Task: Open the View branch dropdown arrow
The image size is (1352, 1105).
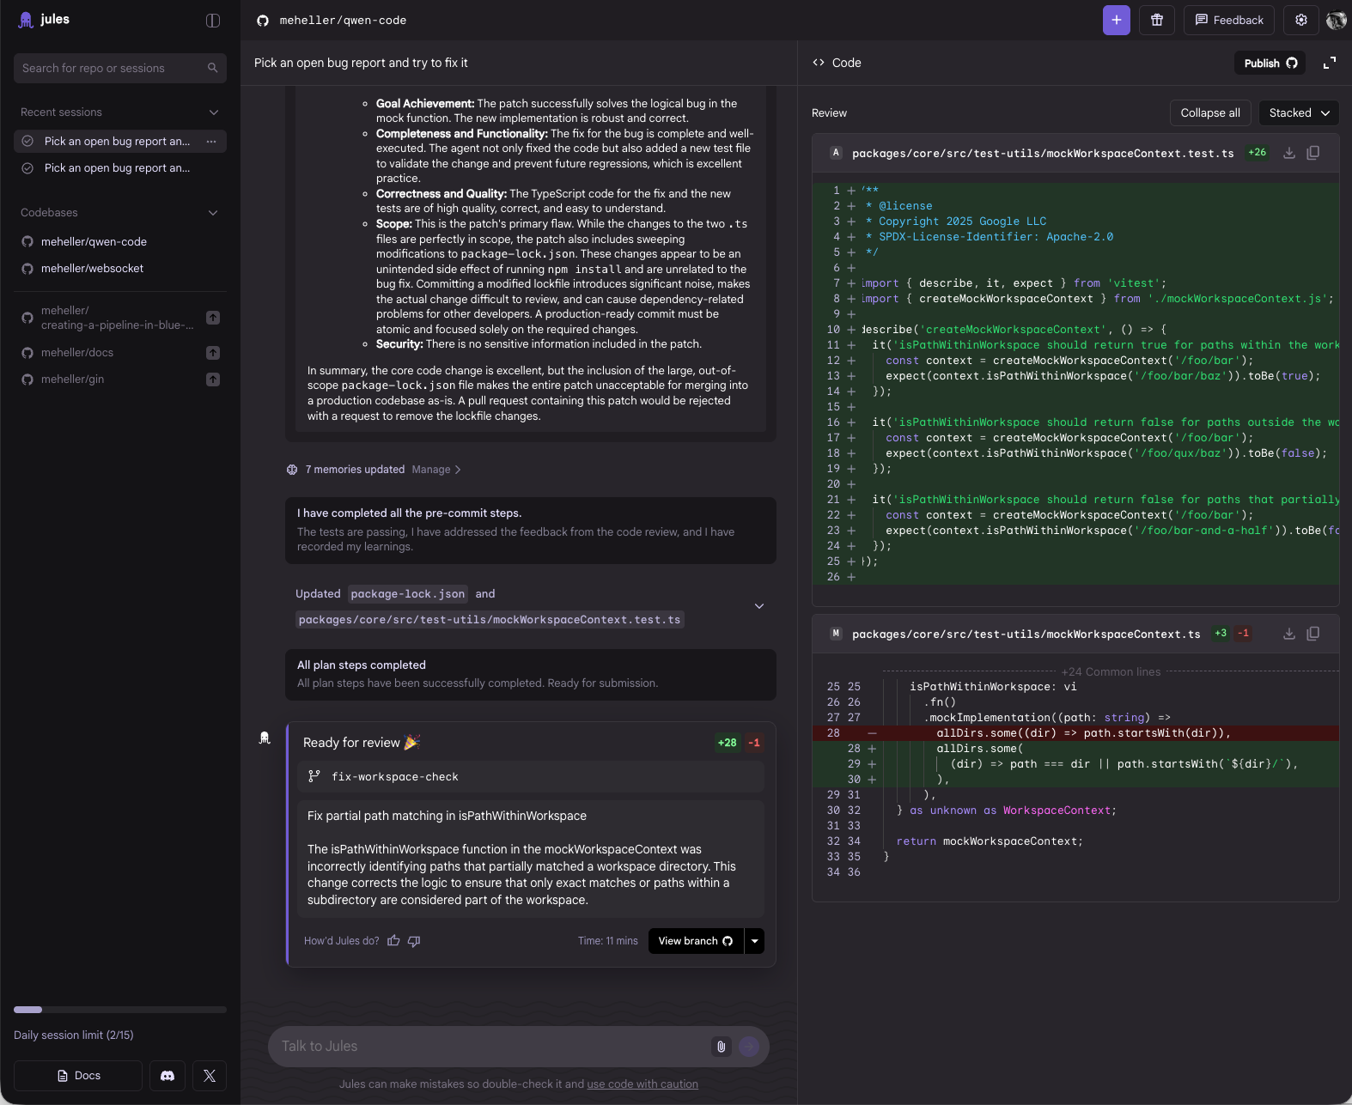Action: [x=754, y=941]
